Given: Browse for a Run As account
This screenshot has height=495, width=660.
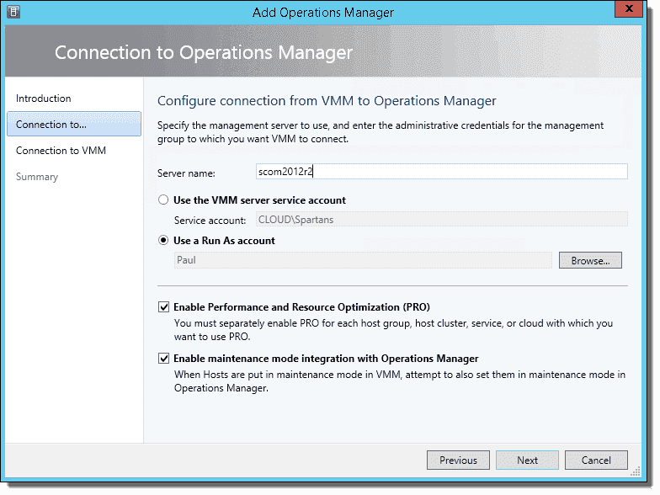Looking at the screenshot, I should 590,261.
